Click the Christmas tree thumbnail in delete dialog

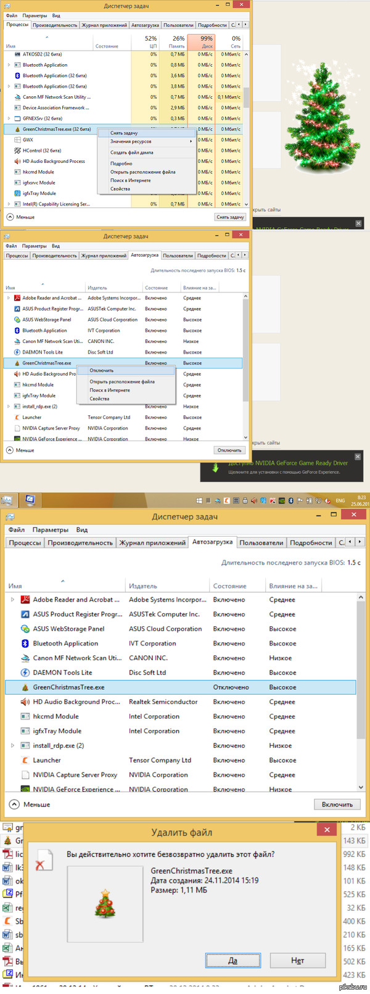point(105,903)
